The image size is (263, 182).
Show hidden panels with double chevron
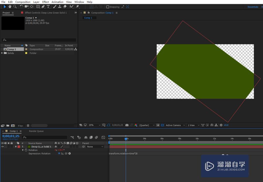76,13
